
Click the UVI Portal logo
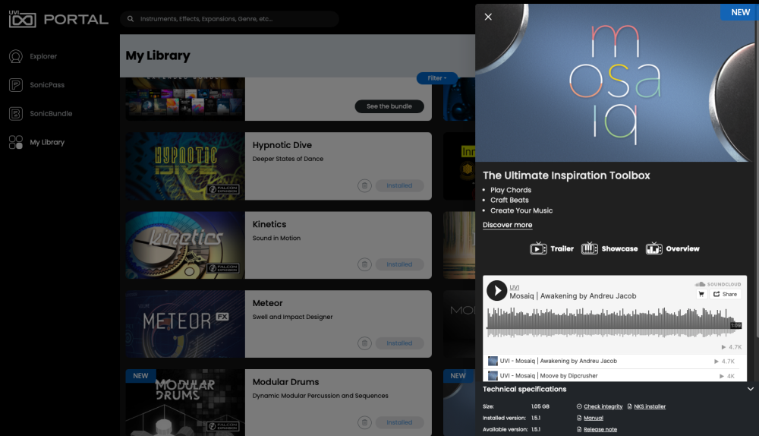[58, 19]
